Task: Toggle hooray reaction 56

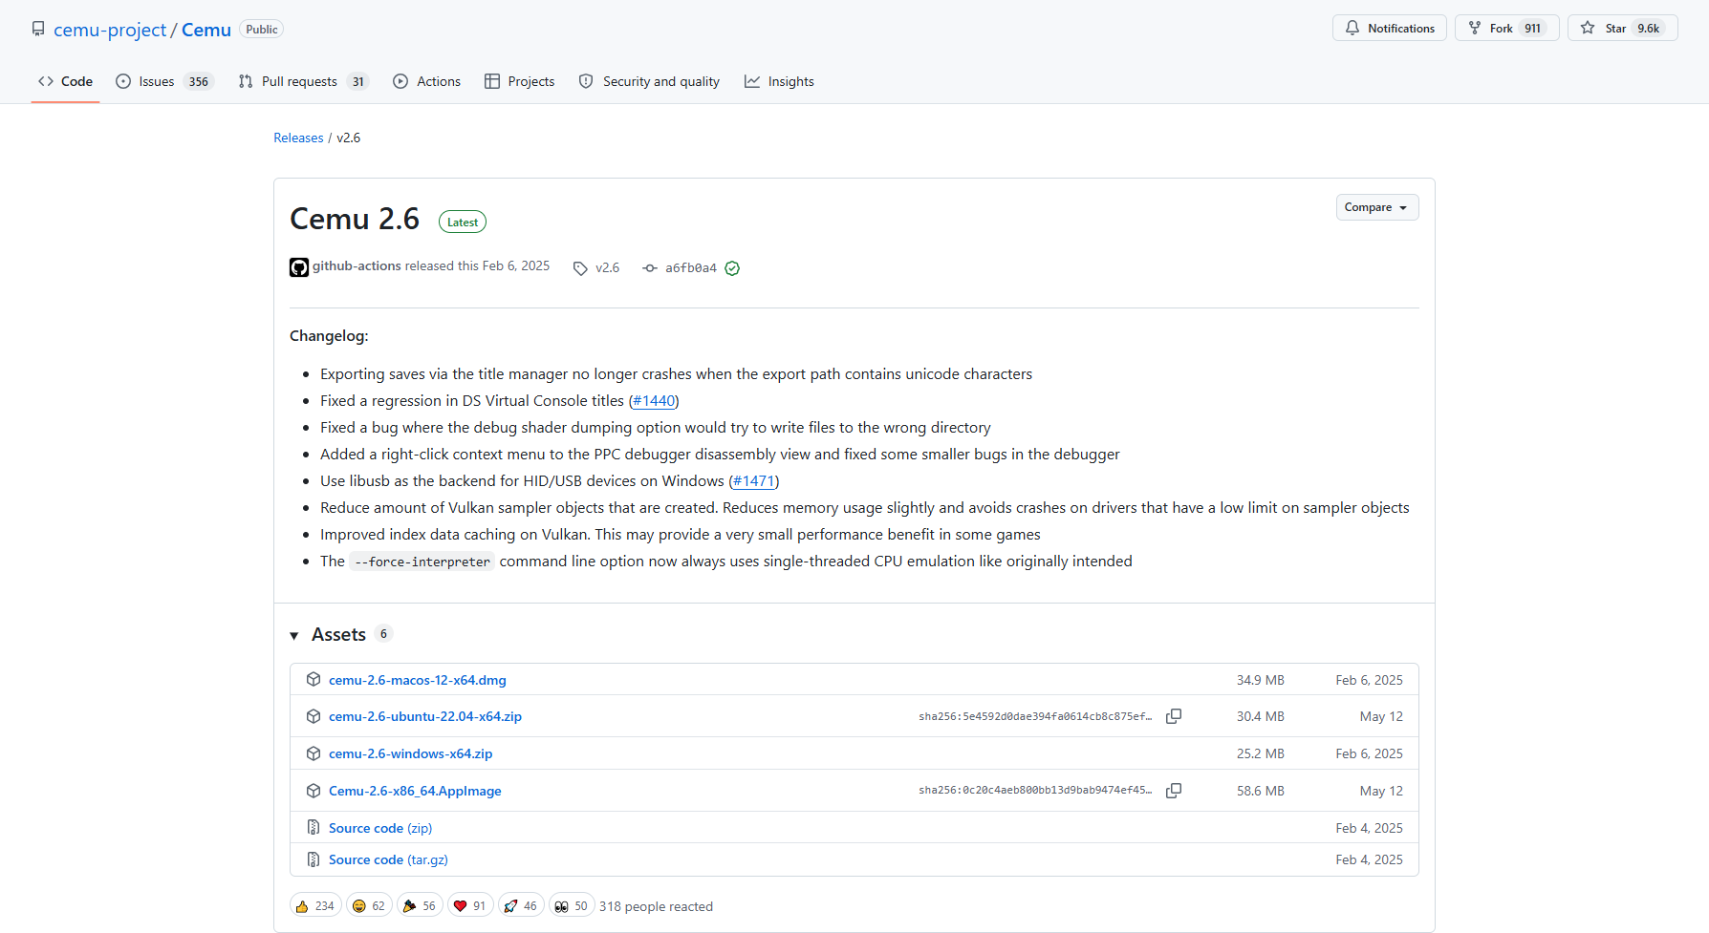Action: (x=420, y=905)
